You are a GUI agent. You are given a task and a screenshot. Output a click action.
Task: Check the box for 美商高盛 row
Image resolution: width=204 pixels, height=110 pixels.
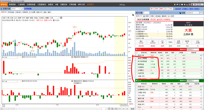click(137, 64)
